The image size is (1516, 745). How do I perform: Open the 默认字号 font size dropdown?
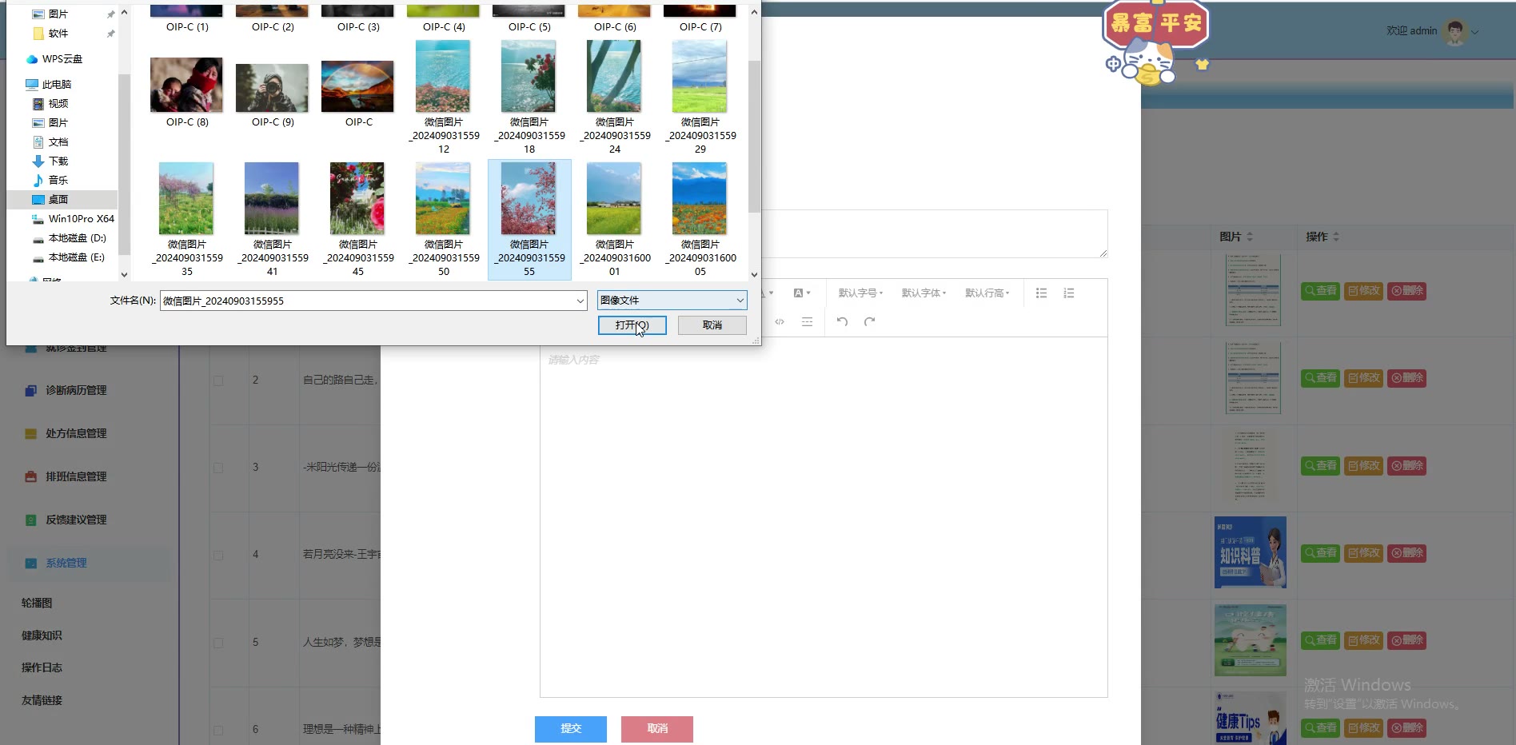point(860,293)
